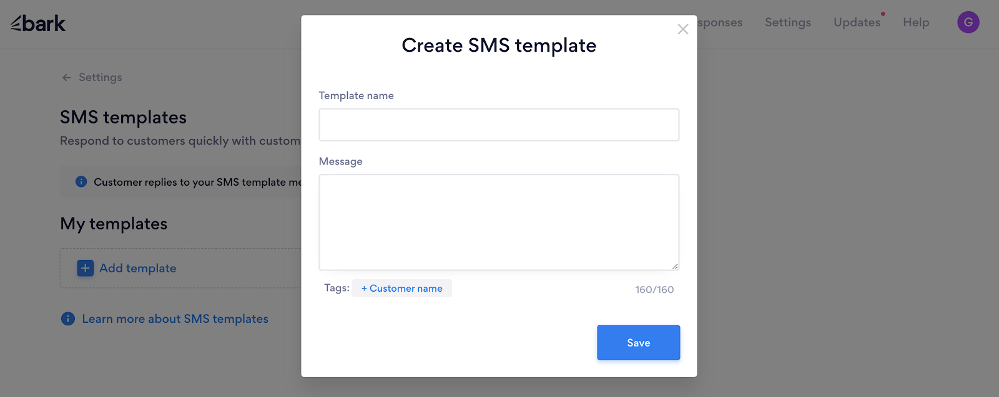Click the red notification dot on Updates
The image size is (999, 397).
click(x=883, y=14)
